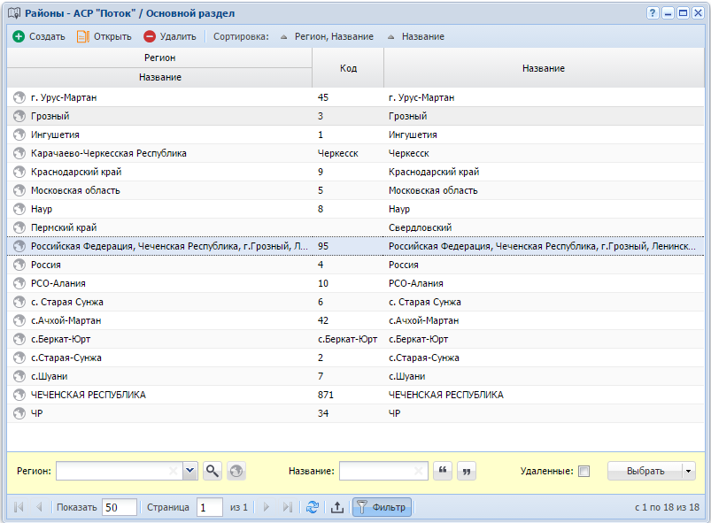
Task: Click the globe icon for с.Ачхой-Мартан row
Action: [19, 320]
